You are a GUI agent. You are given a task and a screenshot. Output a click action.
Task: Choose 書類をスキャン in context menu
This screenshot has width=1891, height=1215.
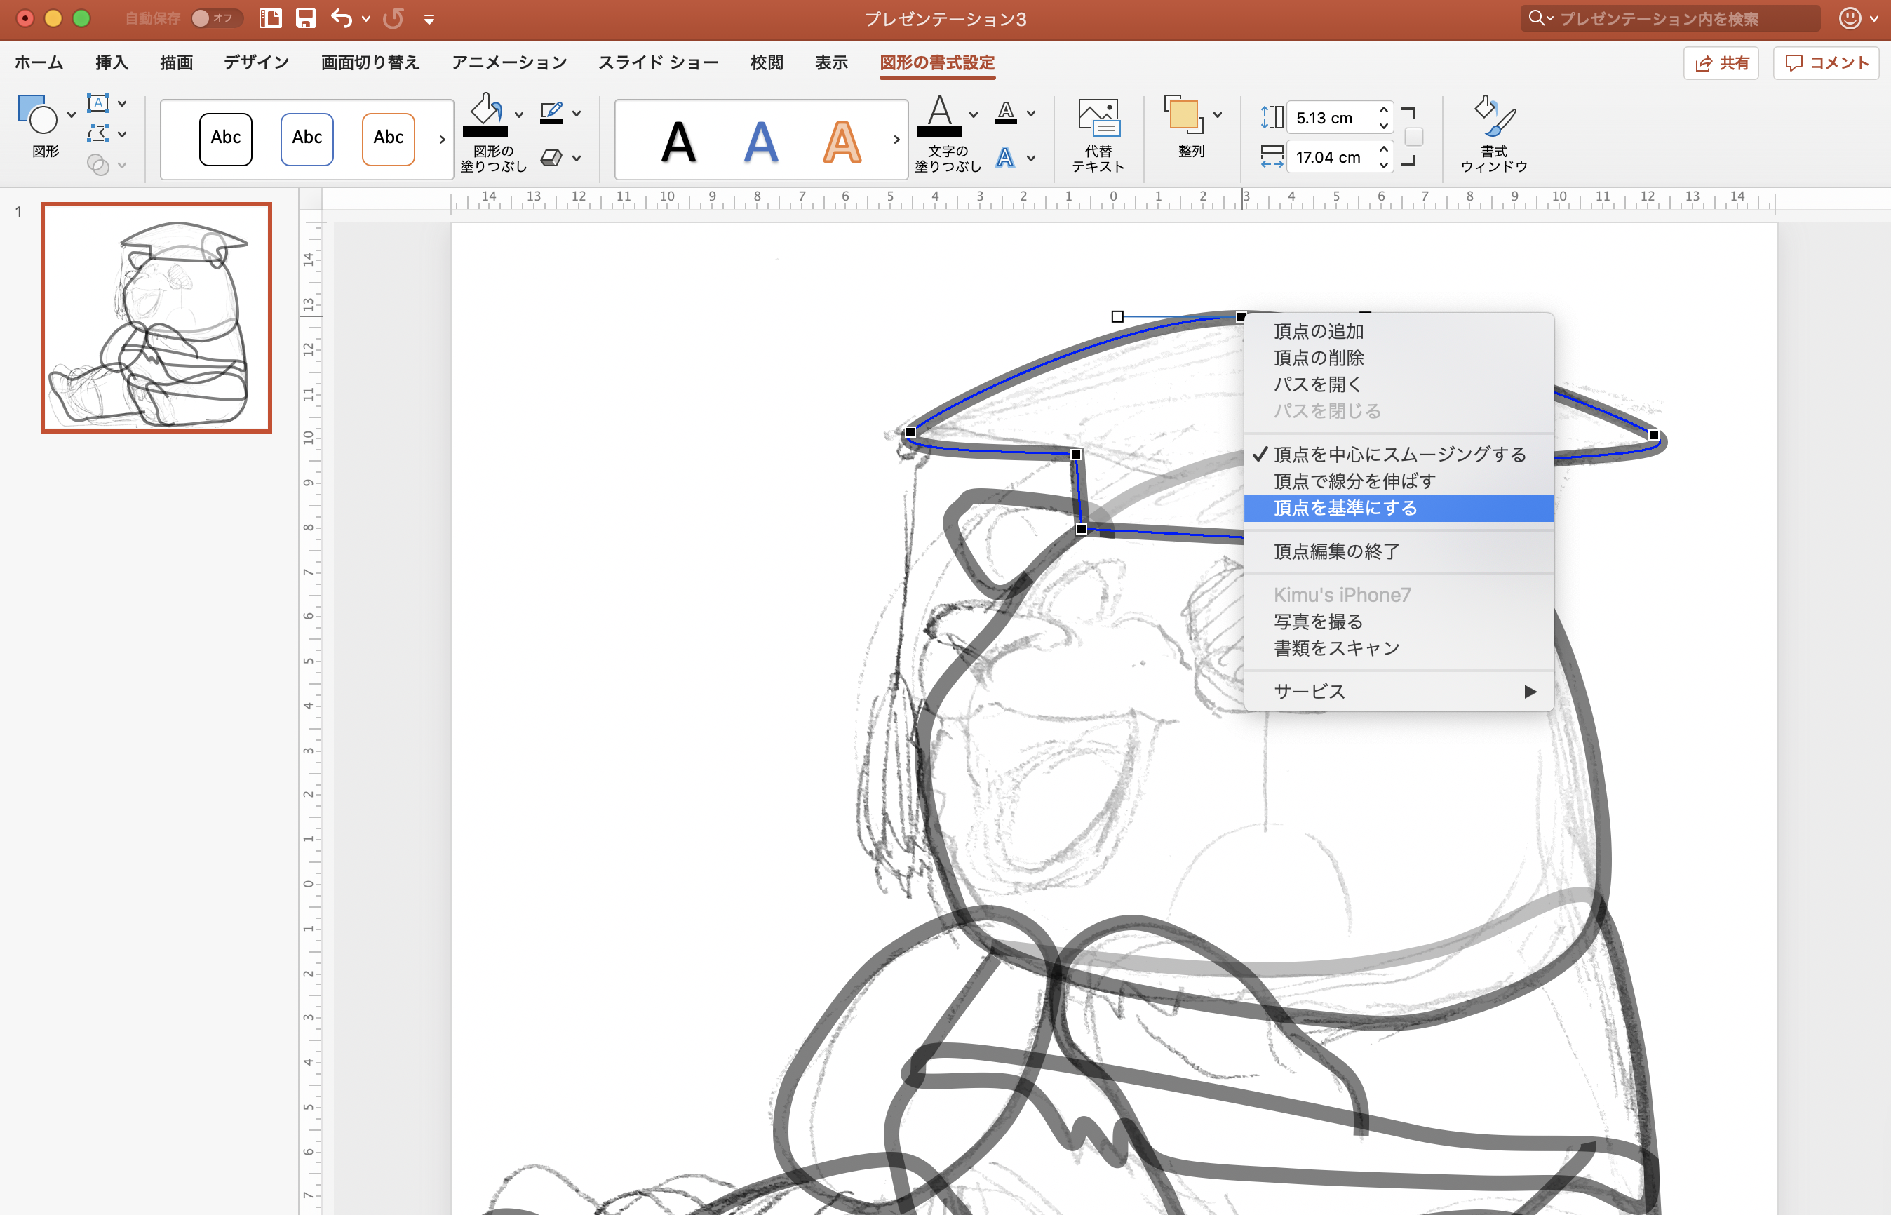[x=1399, y=648]
